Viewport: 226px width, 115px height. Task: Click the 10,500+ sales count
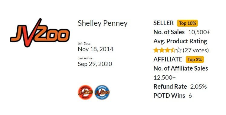[199, 32]
